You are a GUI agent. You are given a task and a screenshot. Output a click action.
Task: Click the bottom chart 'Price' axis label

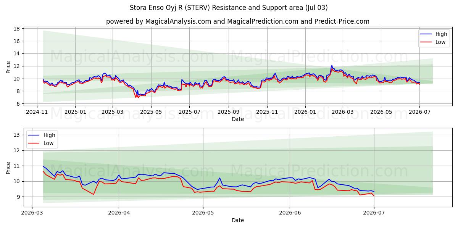(x=8, y=168)
